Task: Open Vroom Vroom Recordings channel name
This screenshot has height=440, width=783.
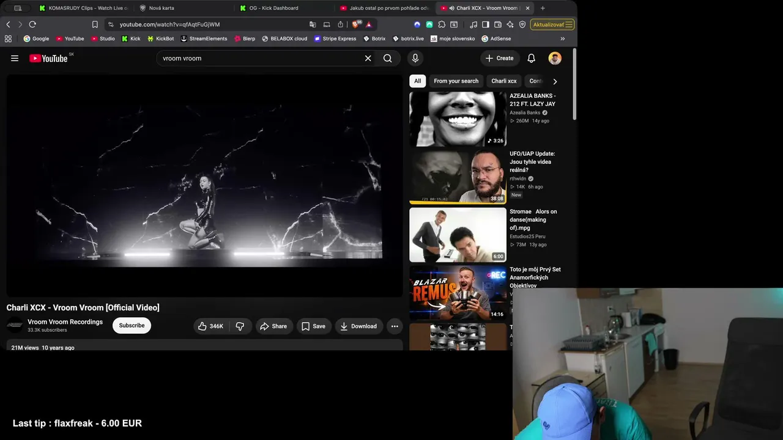Action: pos(65,322)
